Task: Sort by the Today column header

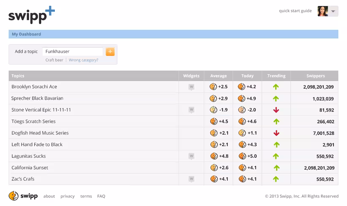Action: [x=247, y=76]
